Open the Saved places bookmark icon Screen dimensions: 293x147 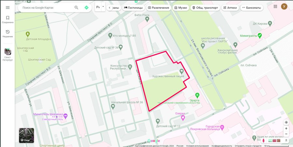(8, 18)
